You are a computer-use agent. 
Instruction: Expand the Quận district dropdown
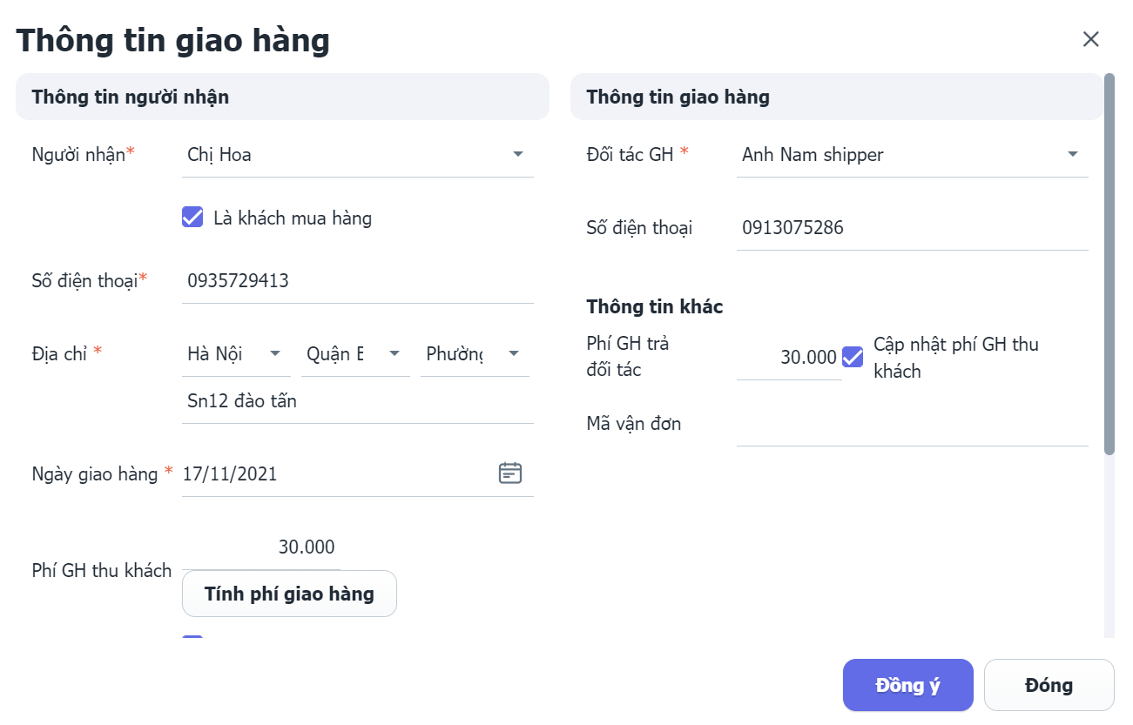point(394,354)
